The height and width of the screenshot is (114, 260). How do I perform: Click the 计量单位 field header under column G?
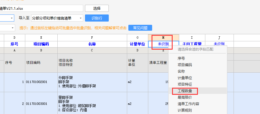138,44
